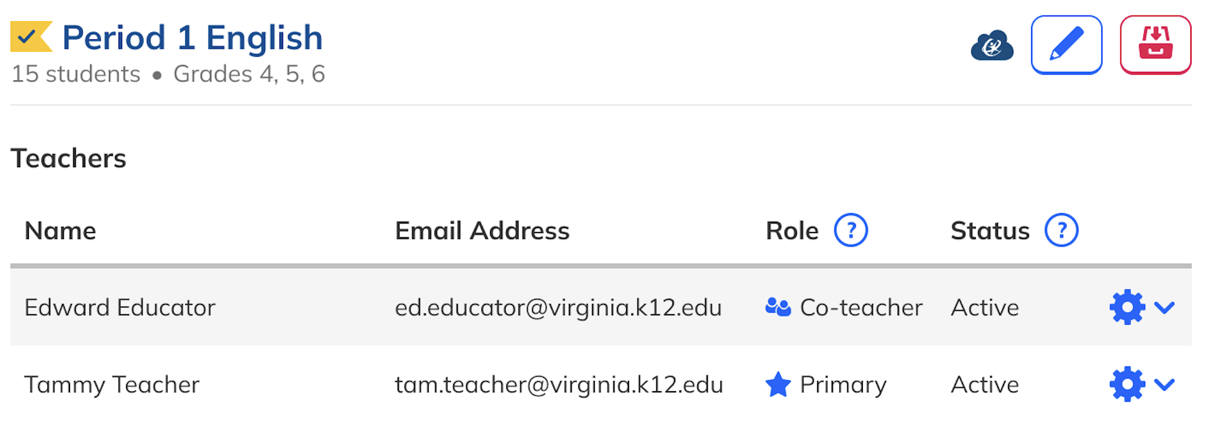Open Tammy Teacher's settings gear
1206x441 pixels.
point(1127,384)
